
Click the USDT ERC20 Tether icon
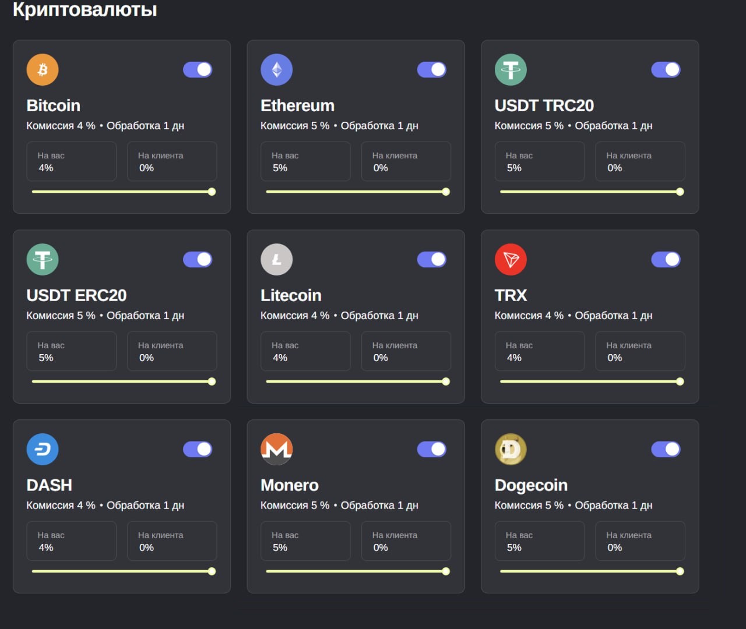[43, 260]
